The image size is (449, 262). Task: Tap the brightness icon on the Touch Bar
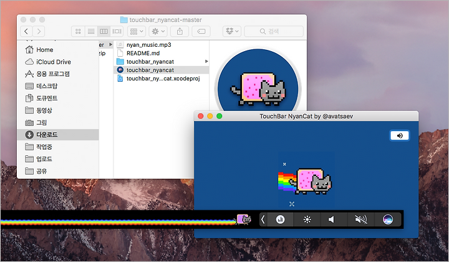(307, 220)
